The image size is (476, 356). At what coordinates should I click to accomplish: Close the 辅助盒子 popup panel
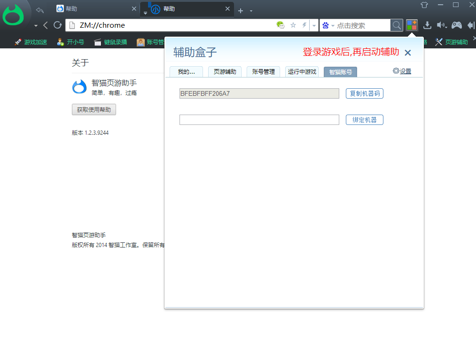[x=408, y=53]
